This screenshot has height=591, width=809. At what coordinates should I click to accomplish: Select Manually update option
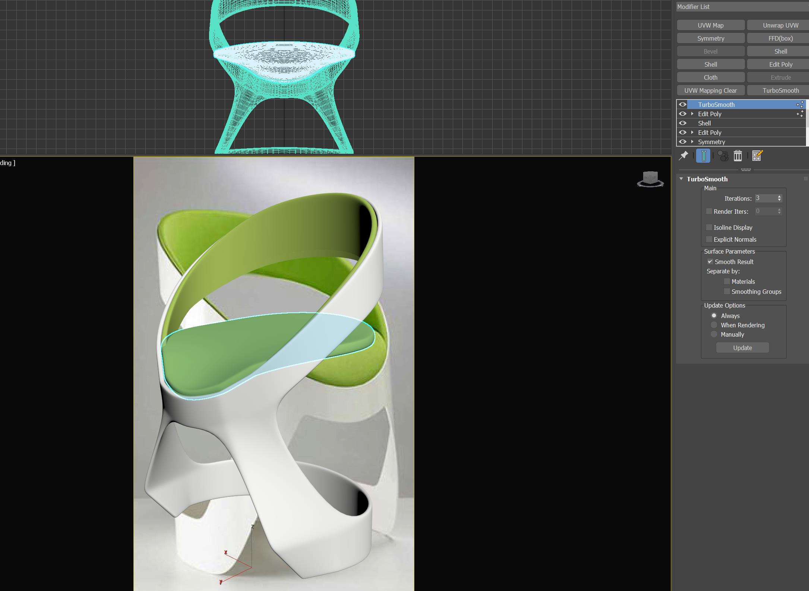point(714,334)
